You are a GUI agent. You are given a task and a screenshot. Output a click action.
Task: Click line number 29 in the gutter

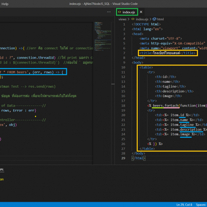(124, 158)
